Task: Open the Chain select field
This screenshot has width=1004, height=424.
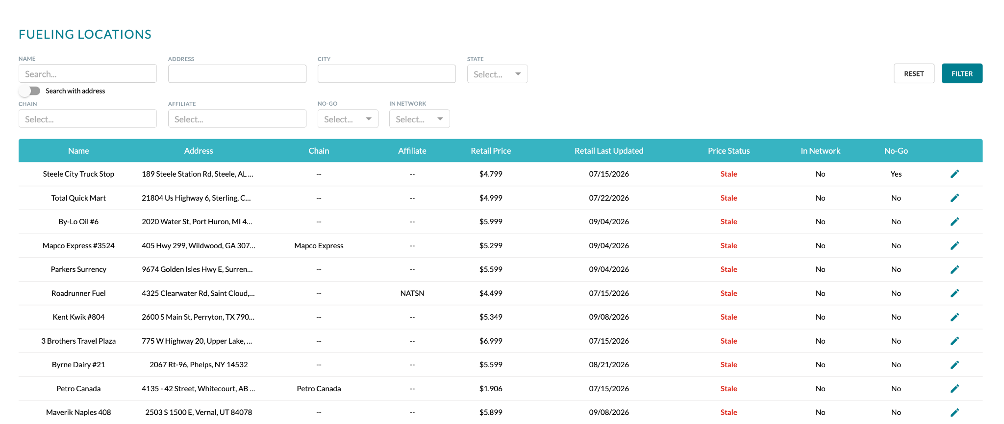Action: click(88, 119)
